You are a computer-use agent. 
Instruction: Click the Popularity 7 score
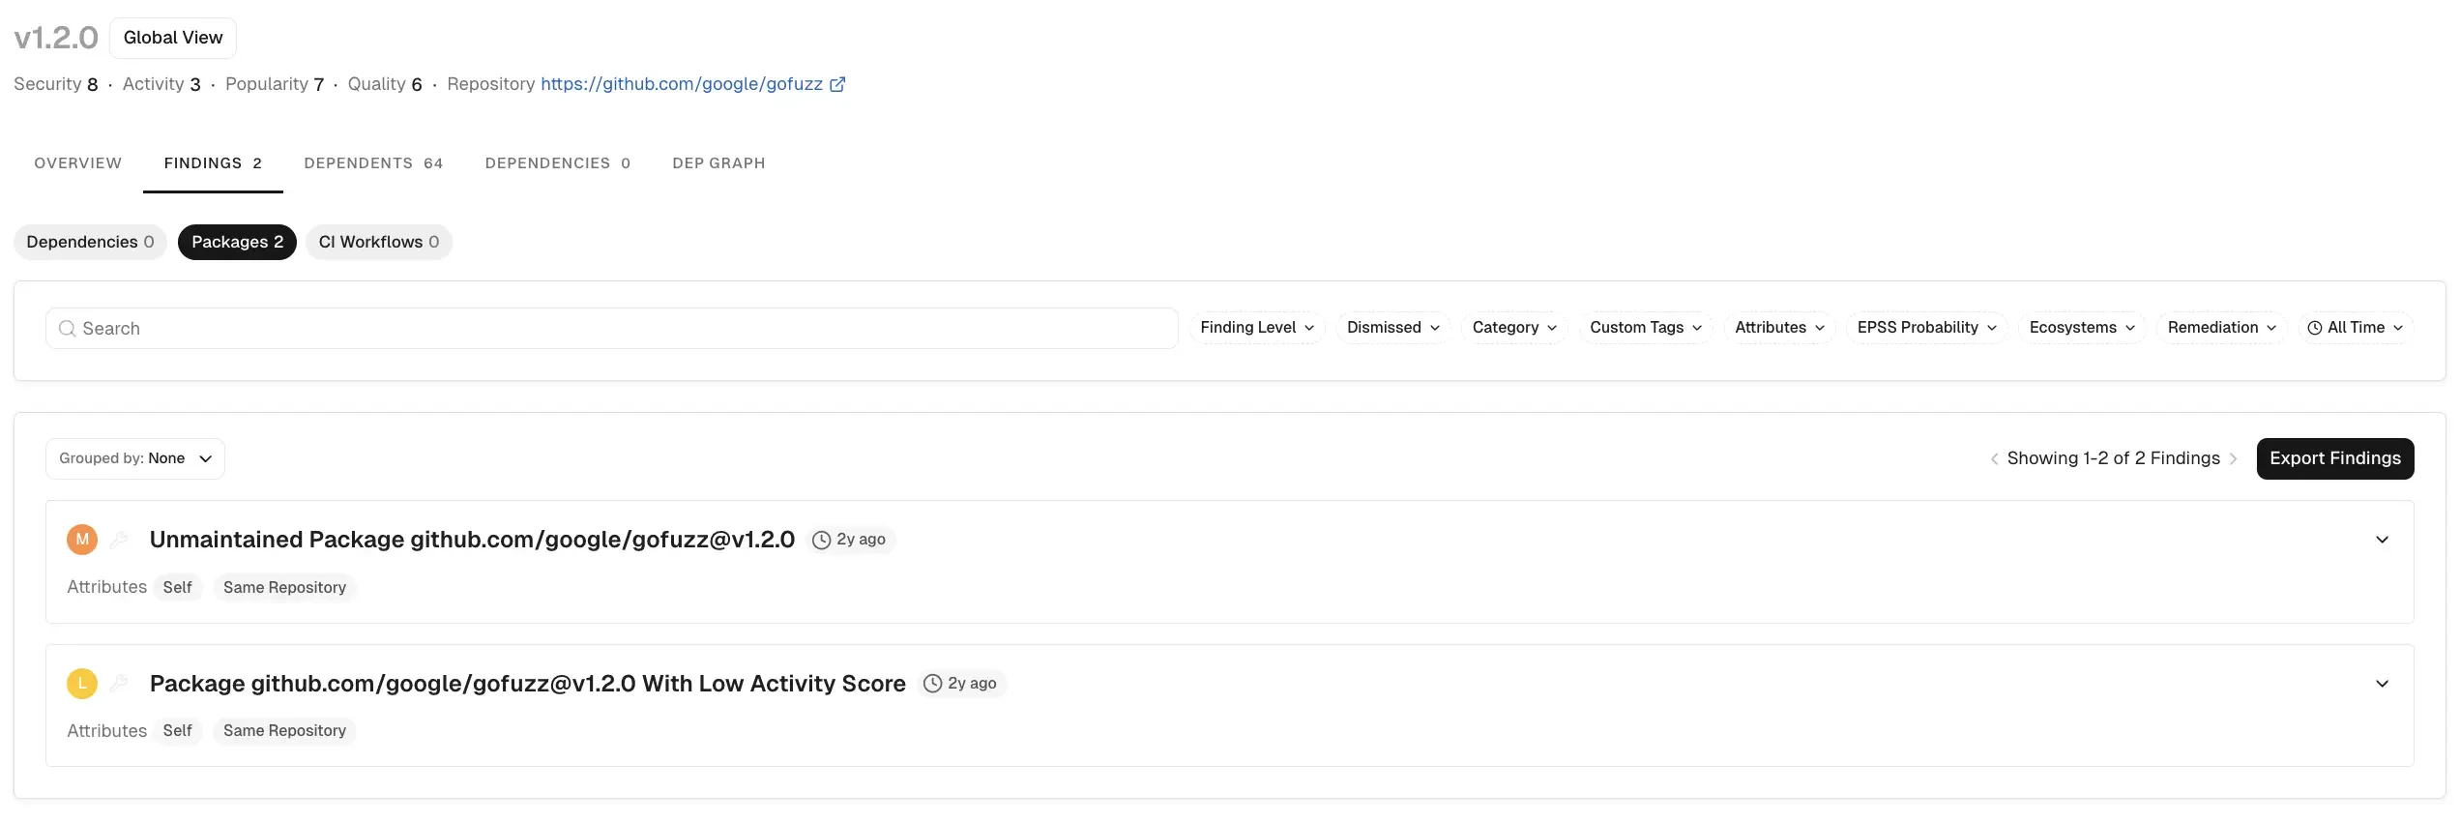point(275,84)
